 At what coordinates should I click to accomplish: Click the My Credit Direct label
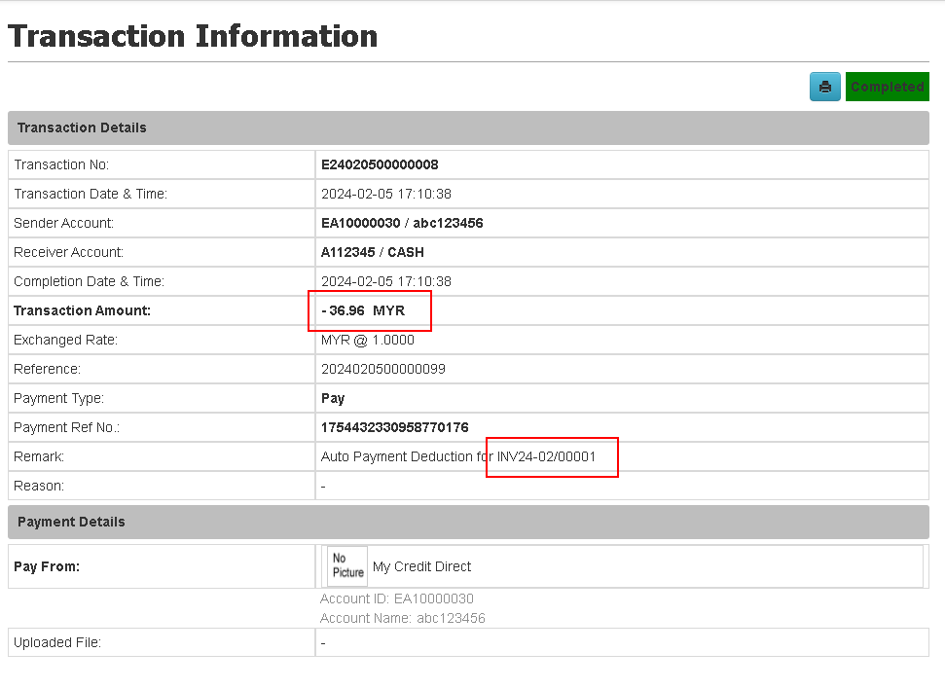421,566
